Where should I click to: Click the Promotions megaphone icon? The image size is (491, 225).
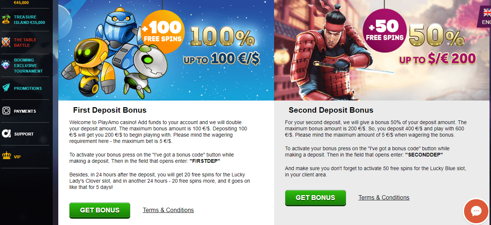6,88
